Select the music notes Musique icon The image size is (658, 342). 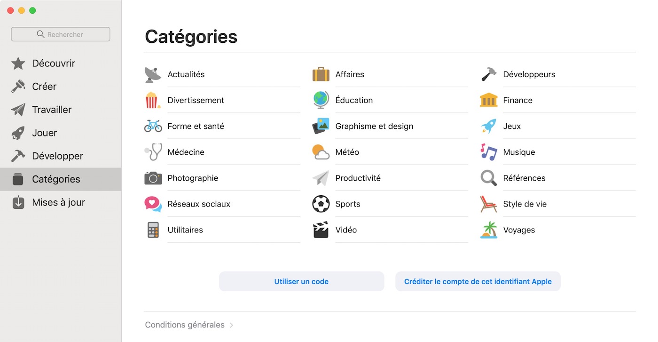click(x=489, y=152)
